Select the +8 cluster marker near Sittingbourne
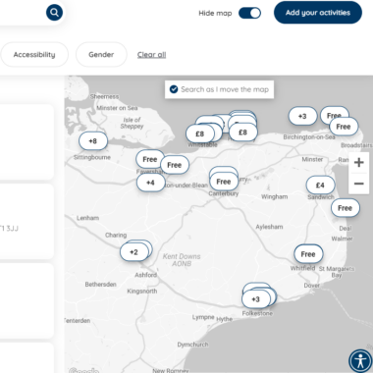The height and width of the screenshot is (373, 373). 93,141
